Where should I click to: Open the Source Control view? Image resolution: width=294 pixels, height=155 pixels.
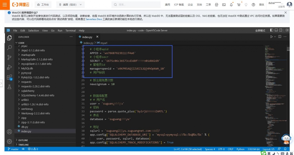(9, 57)
